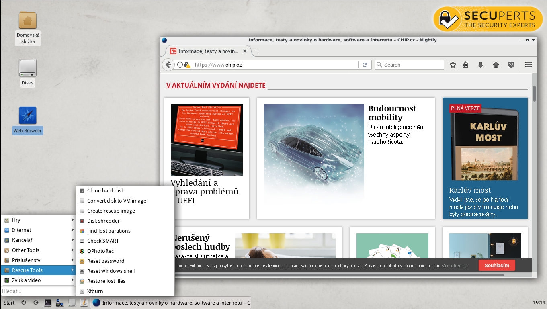
Task: Open the Pocket icon in toolbar
Action: click(511, 65)
